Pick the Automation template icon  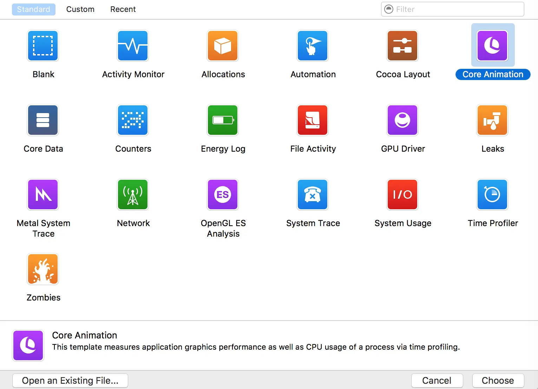[313, 46]
